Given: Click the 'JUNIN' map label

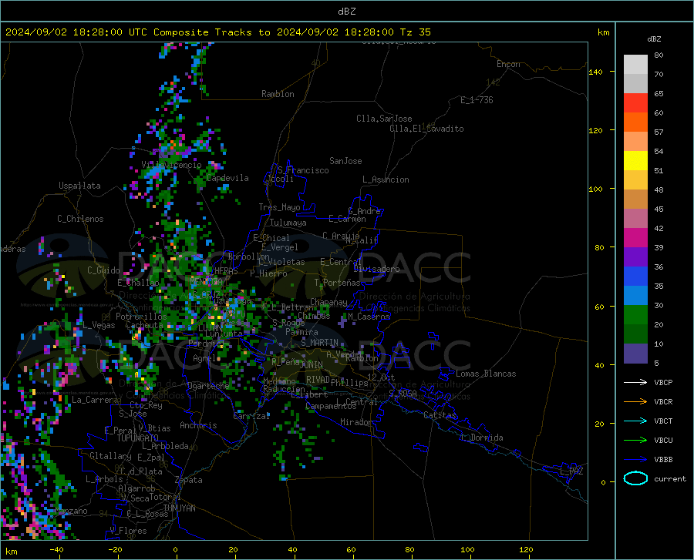Looking at the screenshot, I should pos(312,365).
